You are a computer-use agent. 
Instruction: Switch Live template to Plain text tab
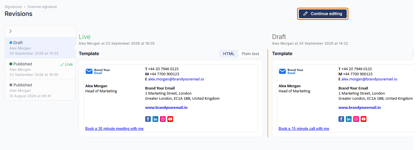pos(250,54)
